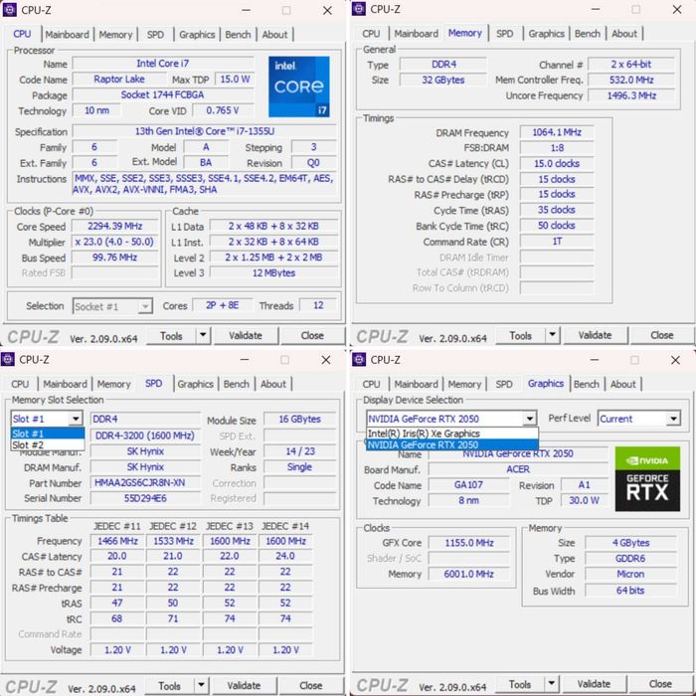Click ACER board manufacturer field
Viewport: 696px width, 696px height.
point(518,469)
